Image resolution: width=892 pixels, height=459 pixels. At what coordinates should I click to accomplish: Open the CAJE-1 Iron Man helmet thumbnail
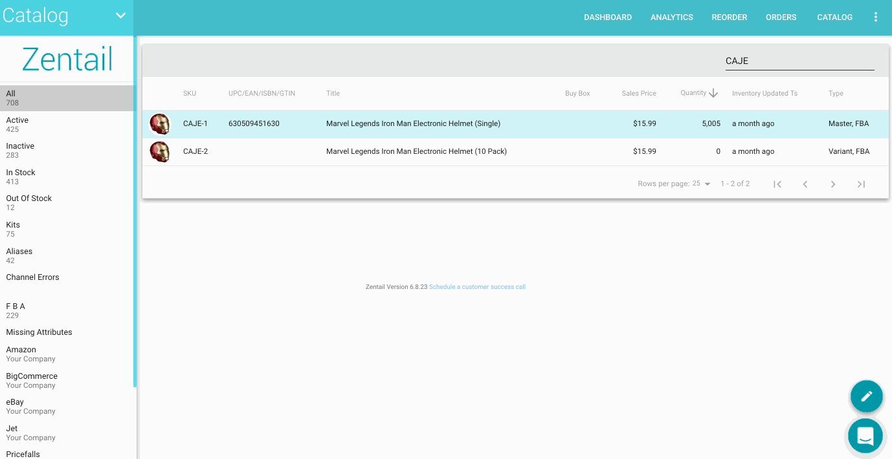(160, 123)
